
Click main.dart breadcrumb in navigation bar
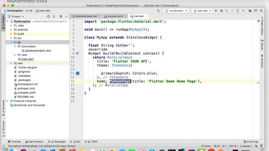coord(43,10)
